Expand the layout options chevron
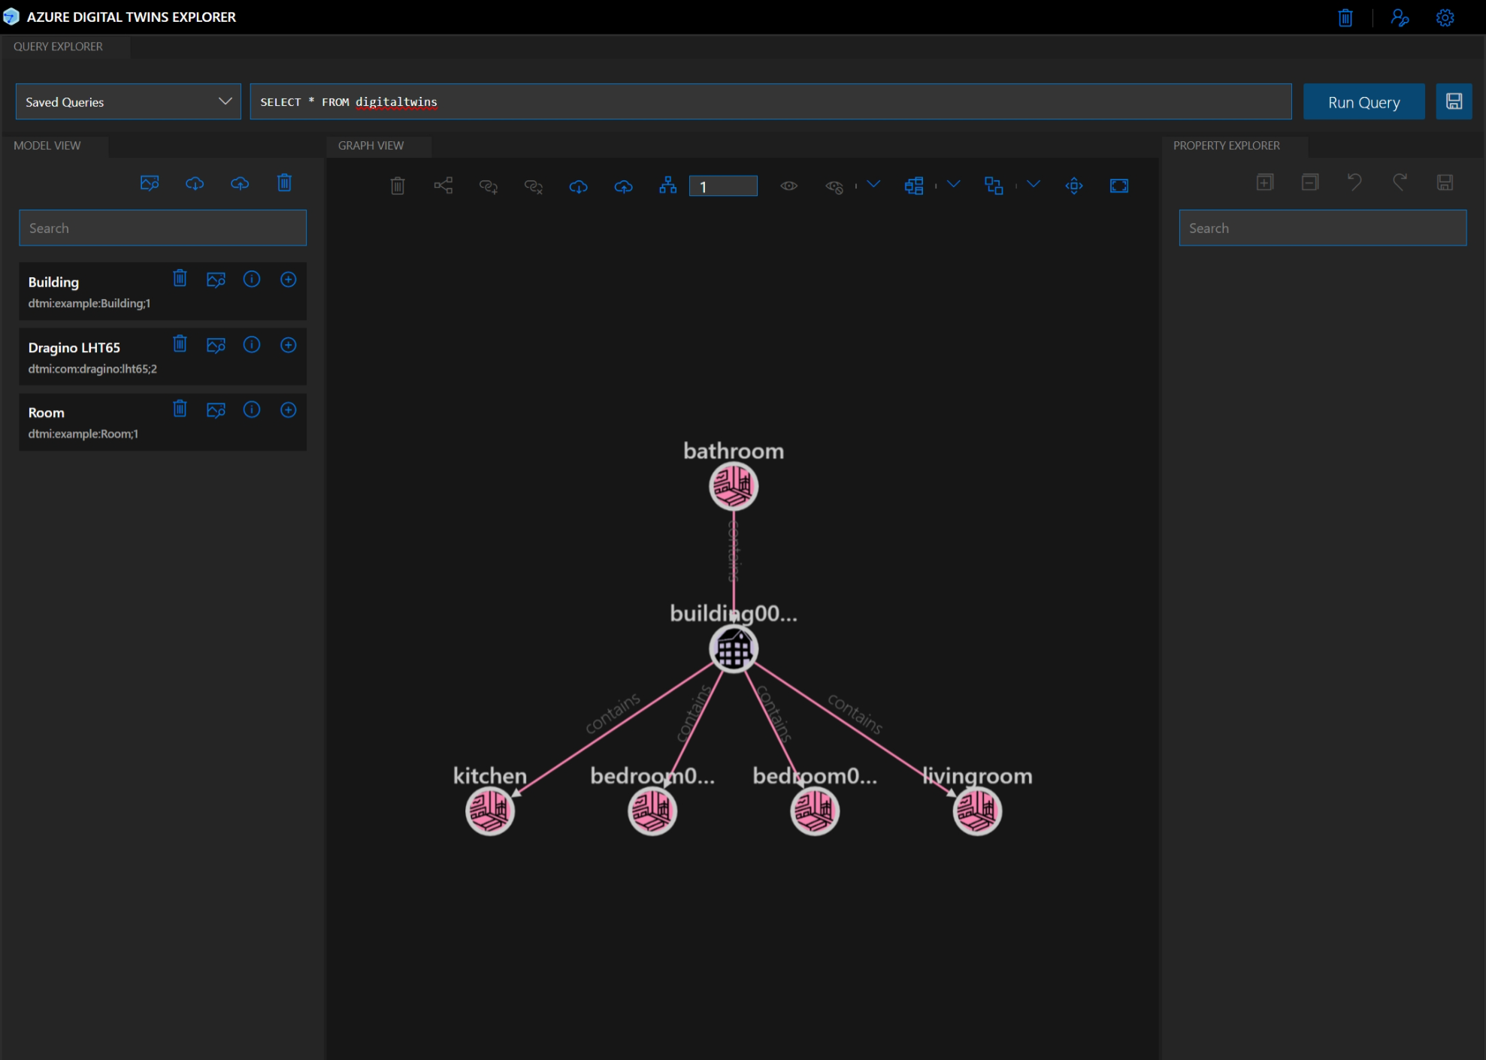 click(953, 184)
